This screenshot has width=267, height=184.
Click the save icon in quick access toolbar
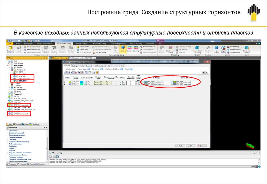[10, 41]
